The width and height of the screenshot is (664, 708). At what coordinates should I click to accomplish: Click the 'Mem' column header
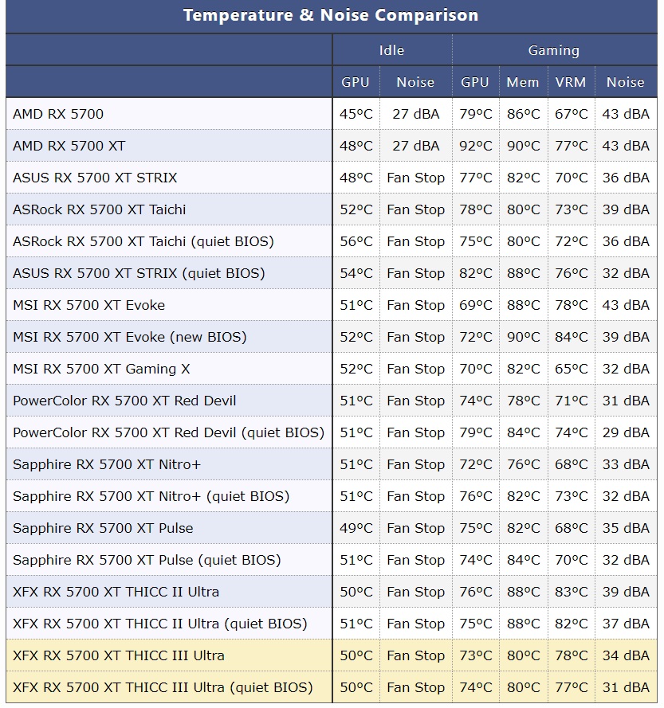(523, 82)
